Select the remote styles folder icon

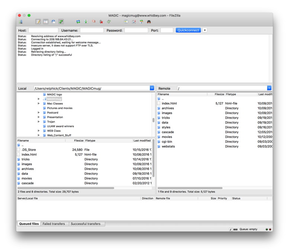(159, 127)
